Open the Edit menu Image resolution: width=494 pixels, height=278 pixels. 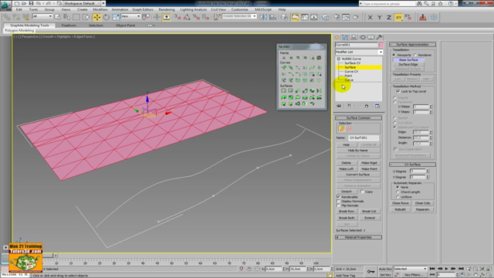point(19,9)
